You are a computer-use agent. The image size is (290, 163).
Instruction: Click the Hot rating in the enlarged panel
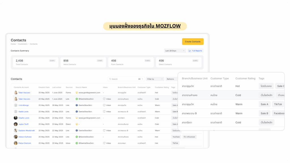pos(238,86)
